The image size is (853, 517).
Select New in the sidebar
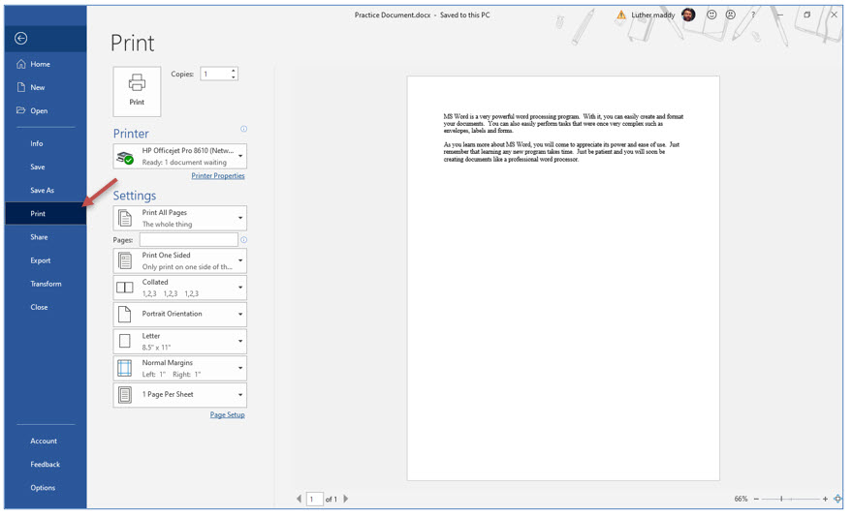point(46,87)
